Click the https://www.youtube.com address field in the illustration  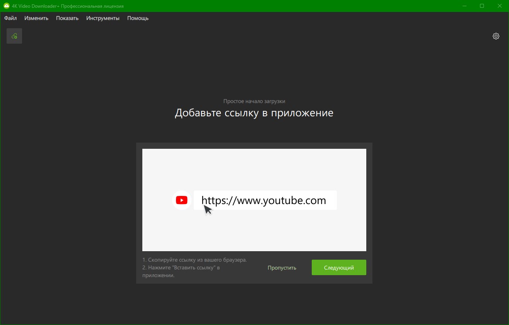(x=265, y=200)
